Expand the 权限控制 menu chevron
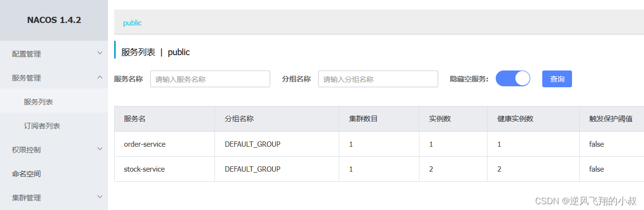The width and height of the screenshot is (644, 210). (100, 149)
